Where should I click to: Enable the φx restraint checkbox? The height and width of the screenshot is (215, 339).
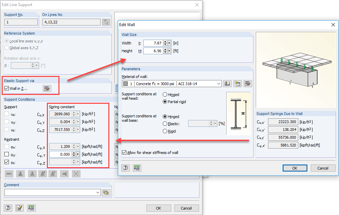pyautogui.click(x=7, y=146)
